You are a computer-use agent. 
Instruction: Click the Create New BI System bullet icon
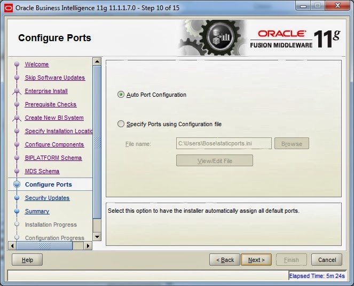click(17, 118)
